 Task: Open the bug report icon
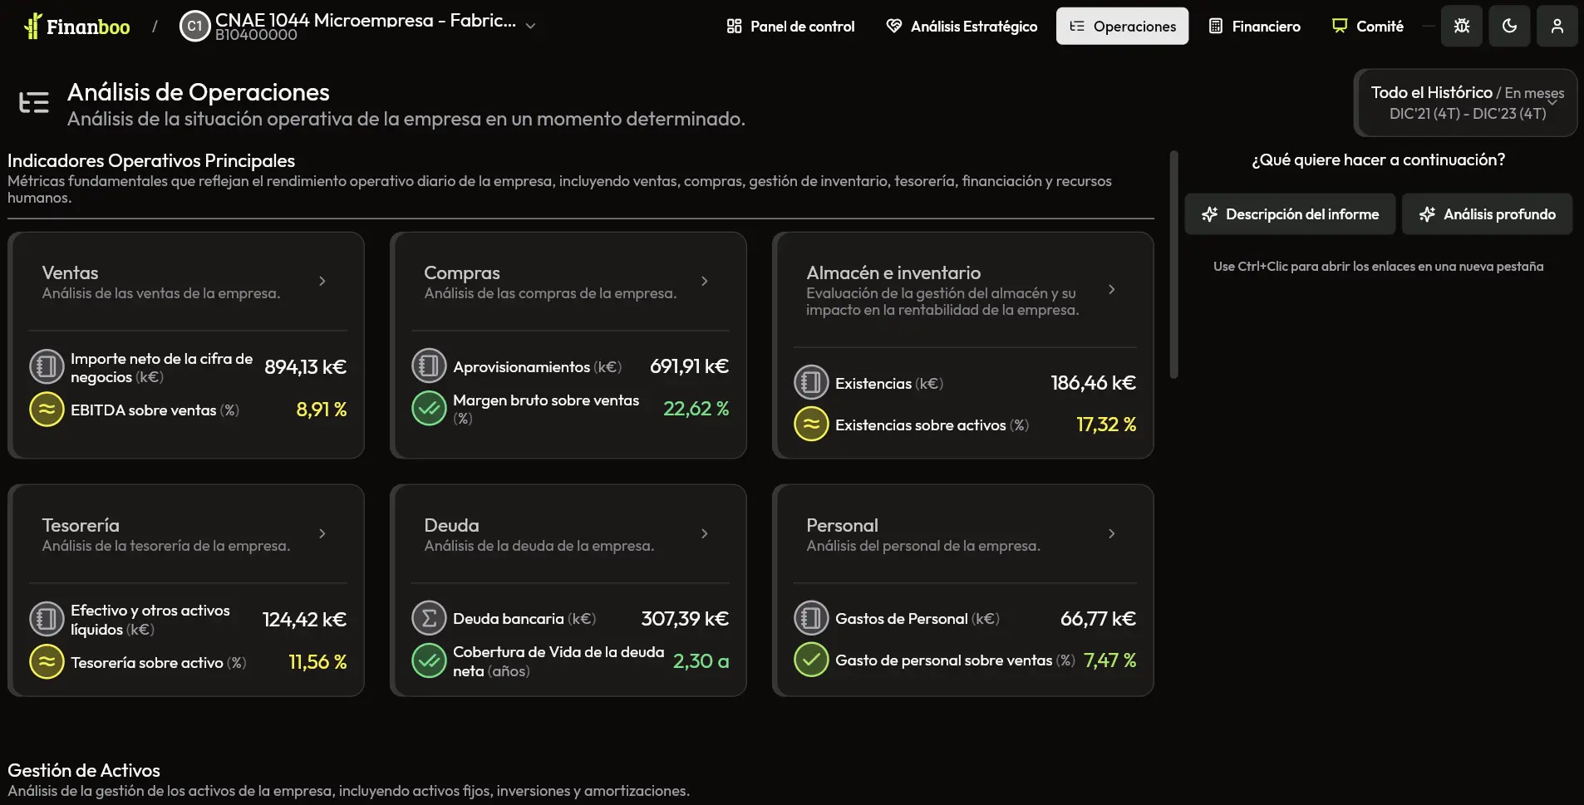1462,27
